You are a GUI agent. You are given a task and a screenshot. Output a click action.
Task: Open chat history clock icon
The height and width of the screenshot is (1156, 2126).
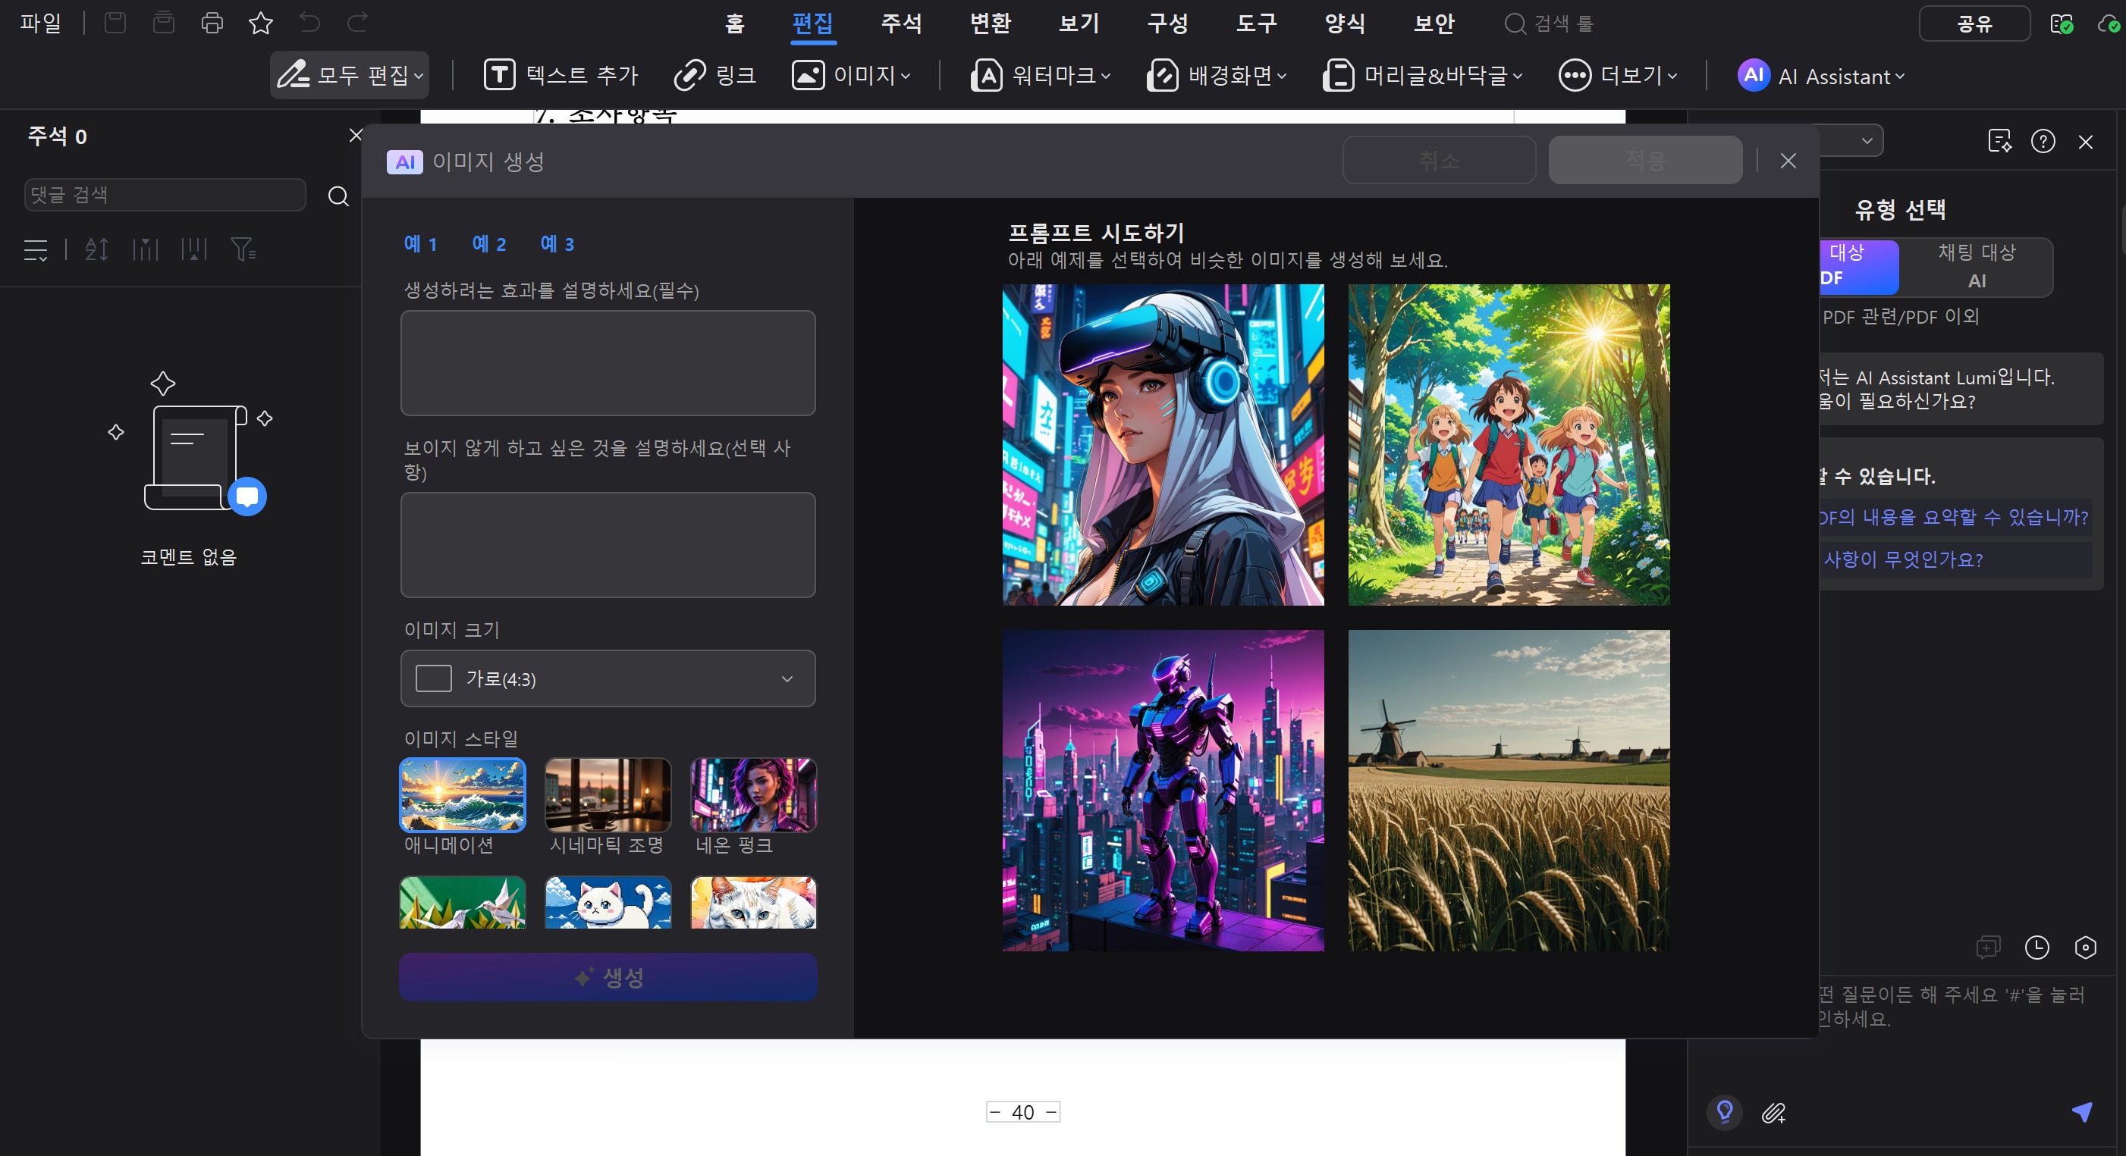(2037, 948)
